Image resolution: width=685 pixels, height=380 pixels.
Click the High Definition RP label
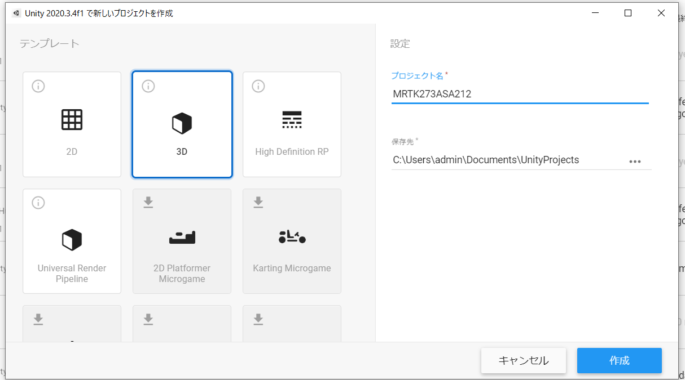[292, 151]
